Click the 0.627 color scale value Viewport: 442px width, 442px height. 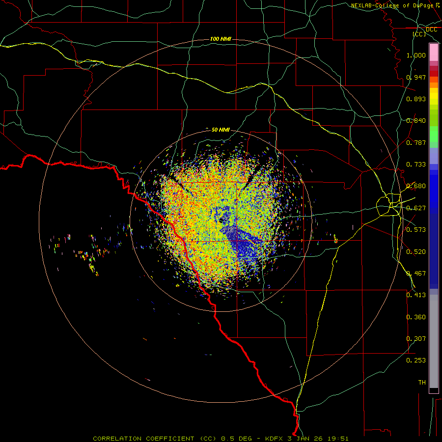tap(416, 208)
